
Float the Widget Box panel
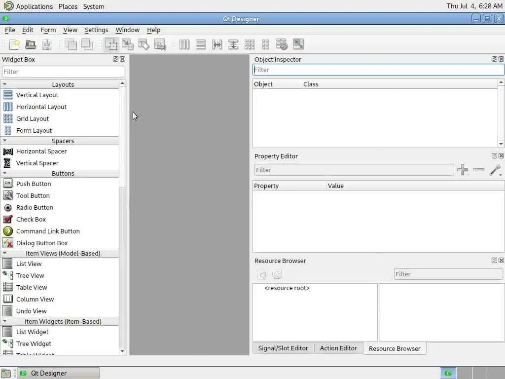[115, 59]
